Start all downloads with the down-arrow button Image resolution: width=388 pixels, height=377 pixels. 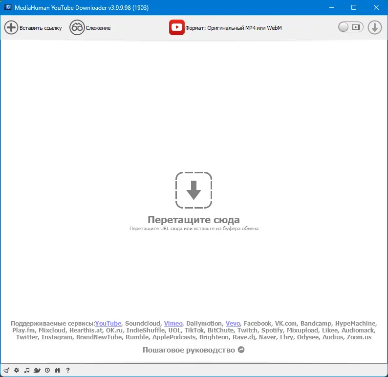tap(375, 27)
